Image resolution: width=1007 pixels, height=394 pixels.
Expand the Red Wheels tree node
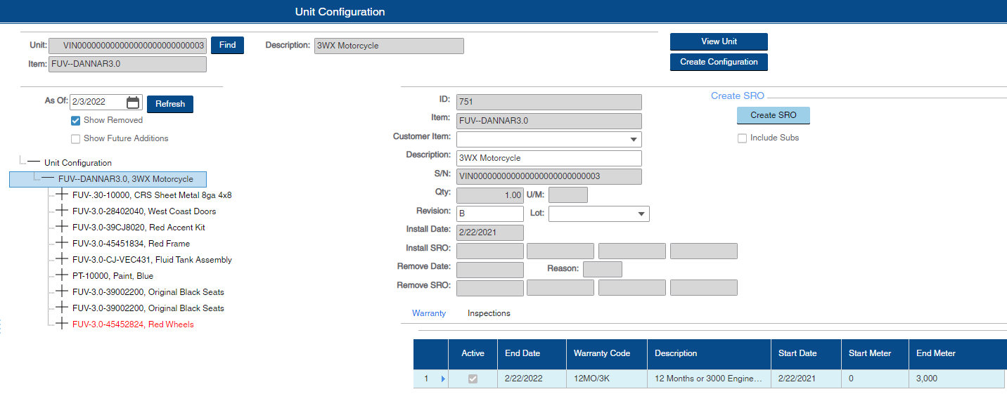click(x=62, y=324)
